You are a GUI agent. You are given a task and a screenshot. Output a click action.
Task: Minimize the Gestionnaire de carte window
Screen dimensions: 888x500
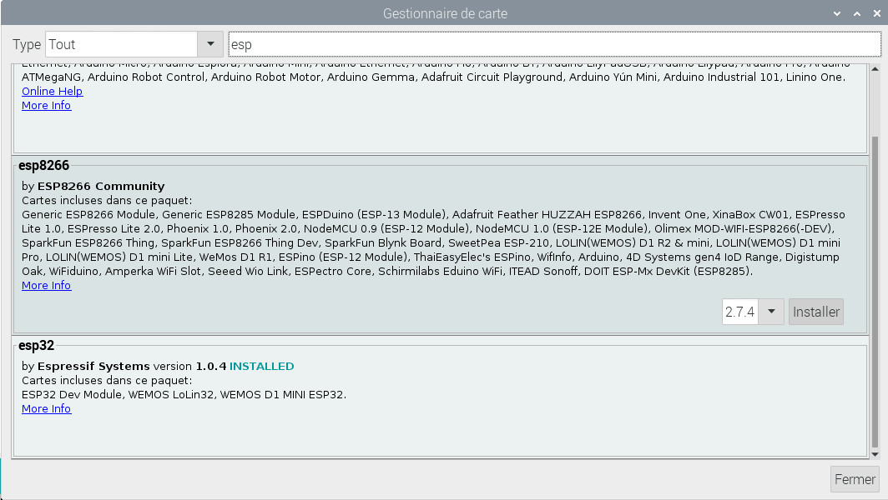tap(837, 14)
